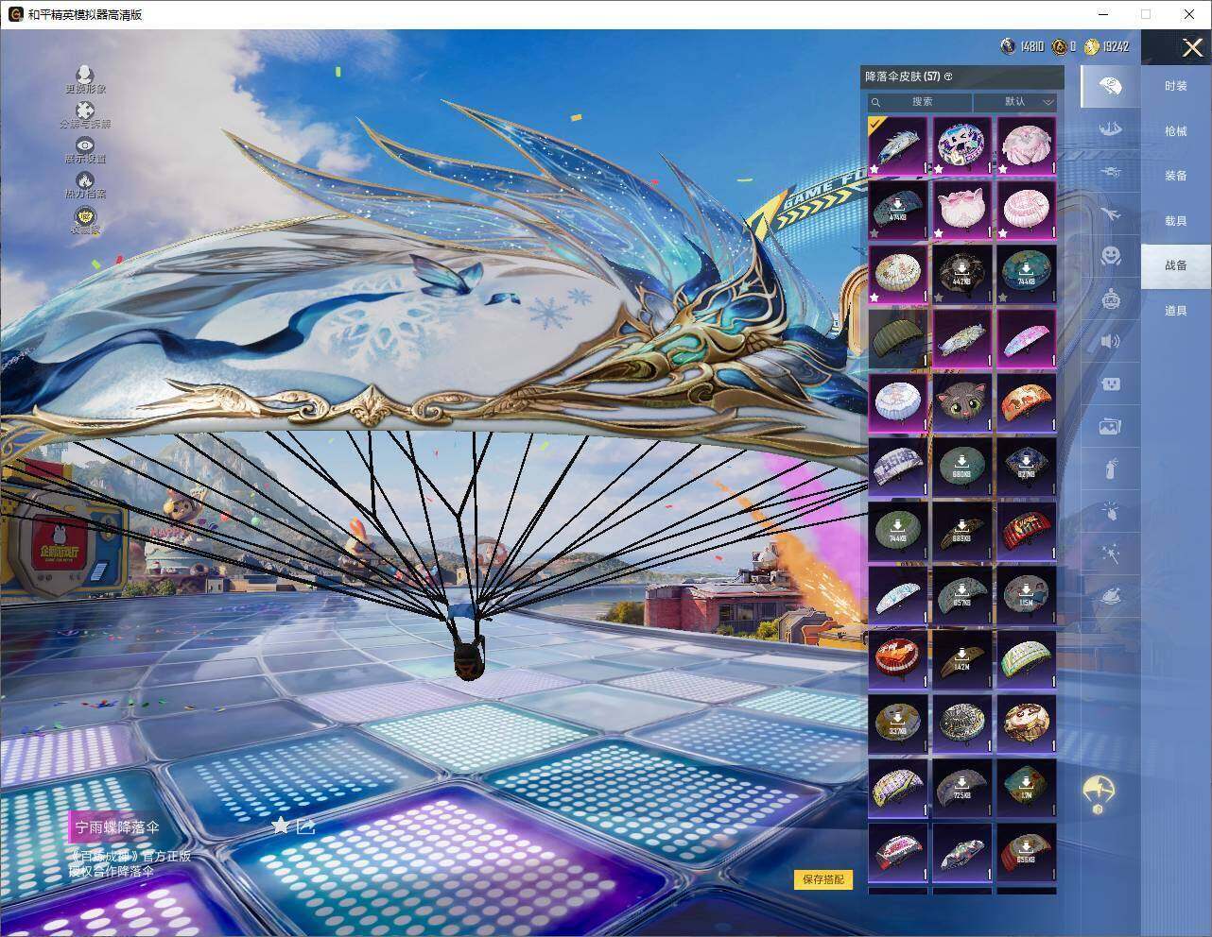The image size is (1212, 937).
Task: Select the picture gallery category icon
Action: coord(1111,427)
